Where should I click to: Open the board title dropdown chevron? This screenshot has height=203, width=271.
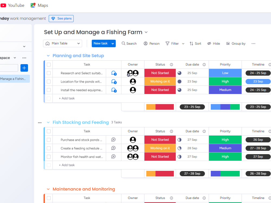(x=146, y=32)
